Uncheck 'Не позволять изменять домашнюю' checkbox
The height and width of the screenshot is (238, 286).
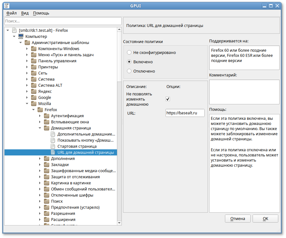tap(168, 99)
